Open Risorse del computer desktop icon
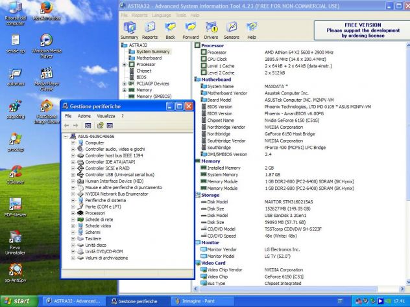The image size is (410, 307). point(16,13)
